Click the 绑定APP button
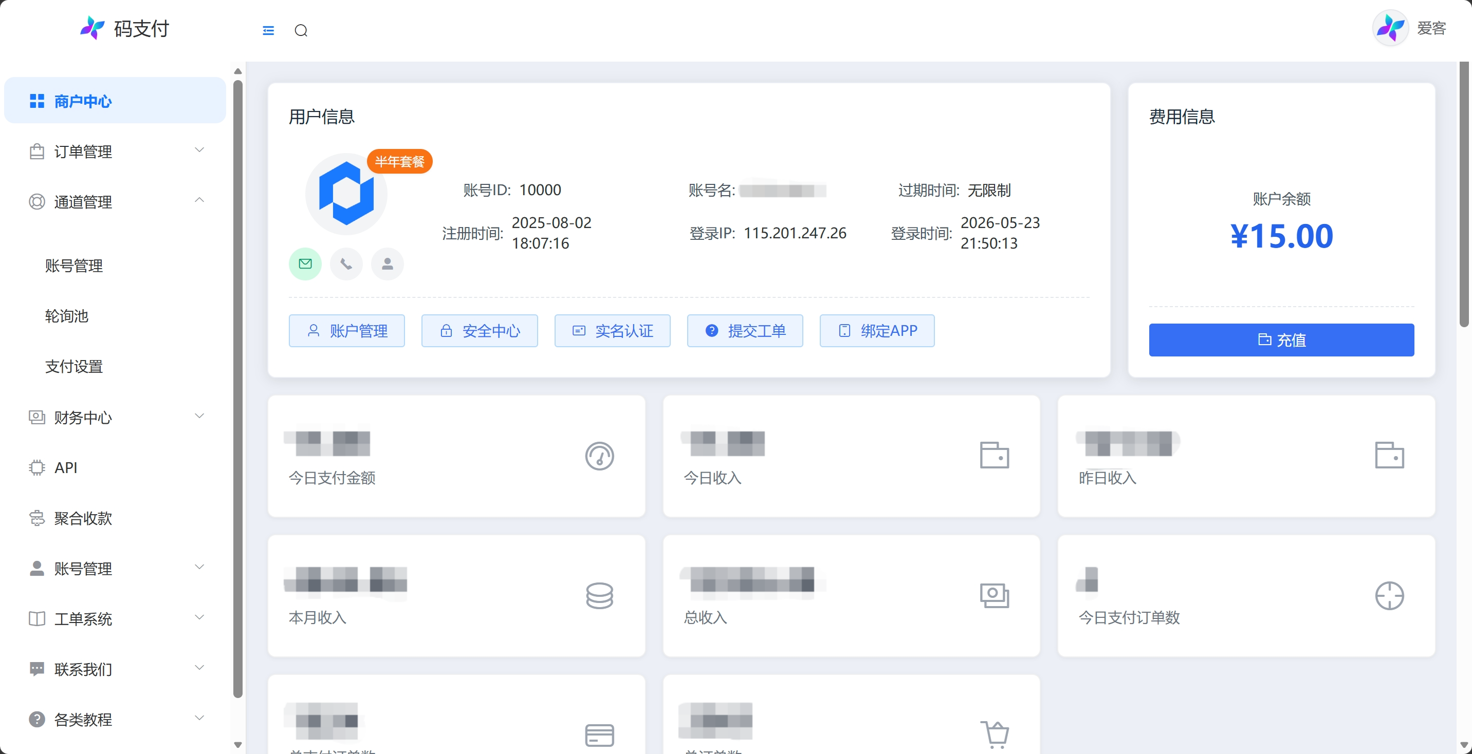The image size is (1472, 754). point(877,331)
